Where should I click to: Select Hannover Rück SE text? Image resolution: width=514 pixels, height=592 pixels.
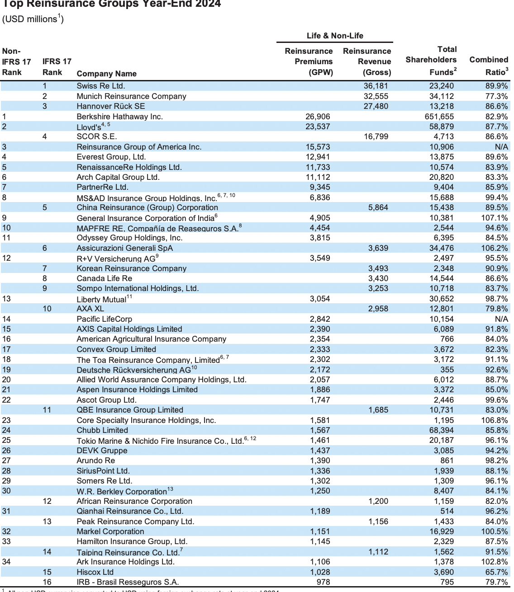pos(111,106)
